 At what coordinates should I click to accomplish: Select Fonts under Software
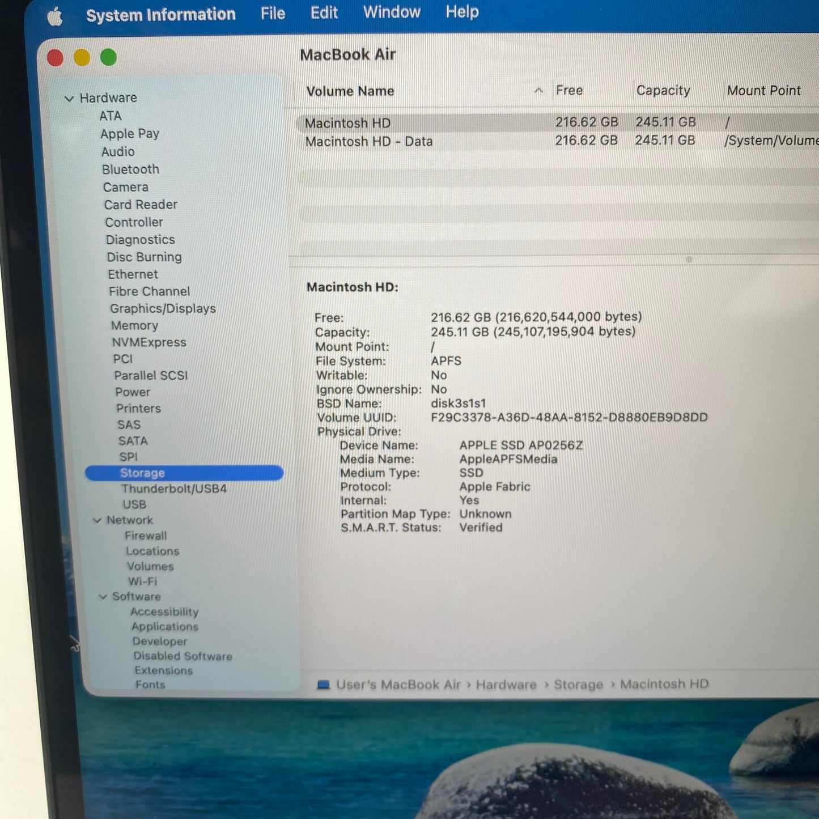click(x=150, y=685)
